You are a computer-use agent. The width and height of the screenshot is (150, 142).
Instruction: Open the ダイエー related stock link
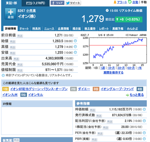click(x=84, y=89)
